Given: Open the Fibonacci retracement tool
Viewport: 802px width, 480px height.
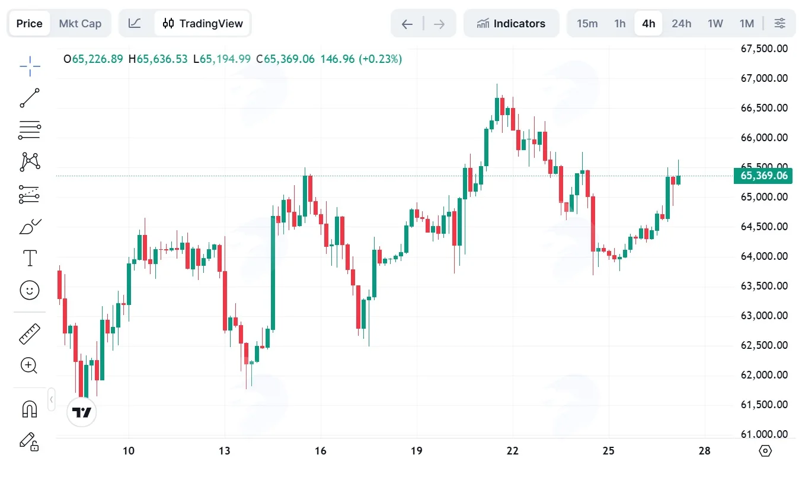Looking at the screenshot, I should 30,130.
